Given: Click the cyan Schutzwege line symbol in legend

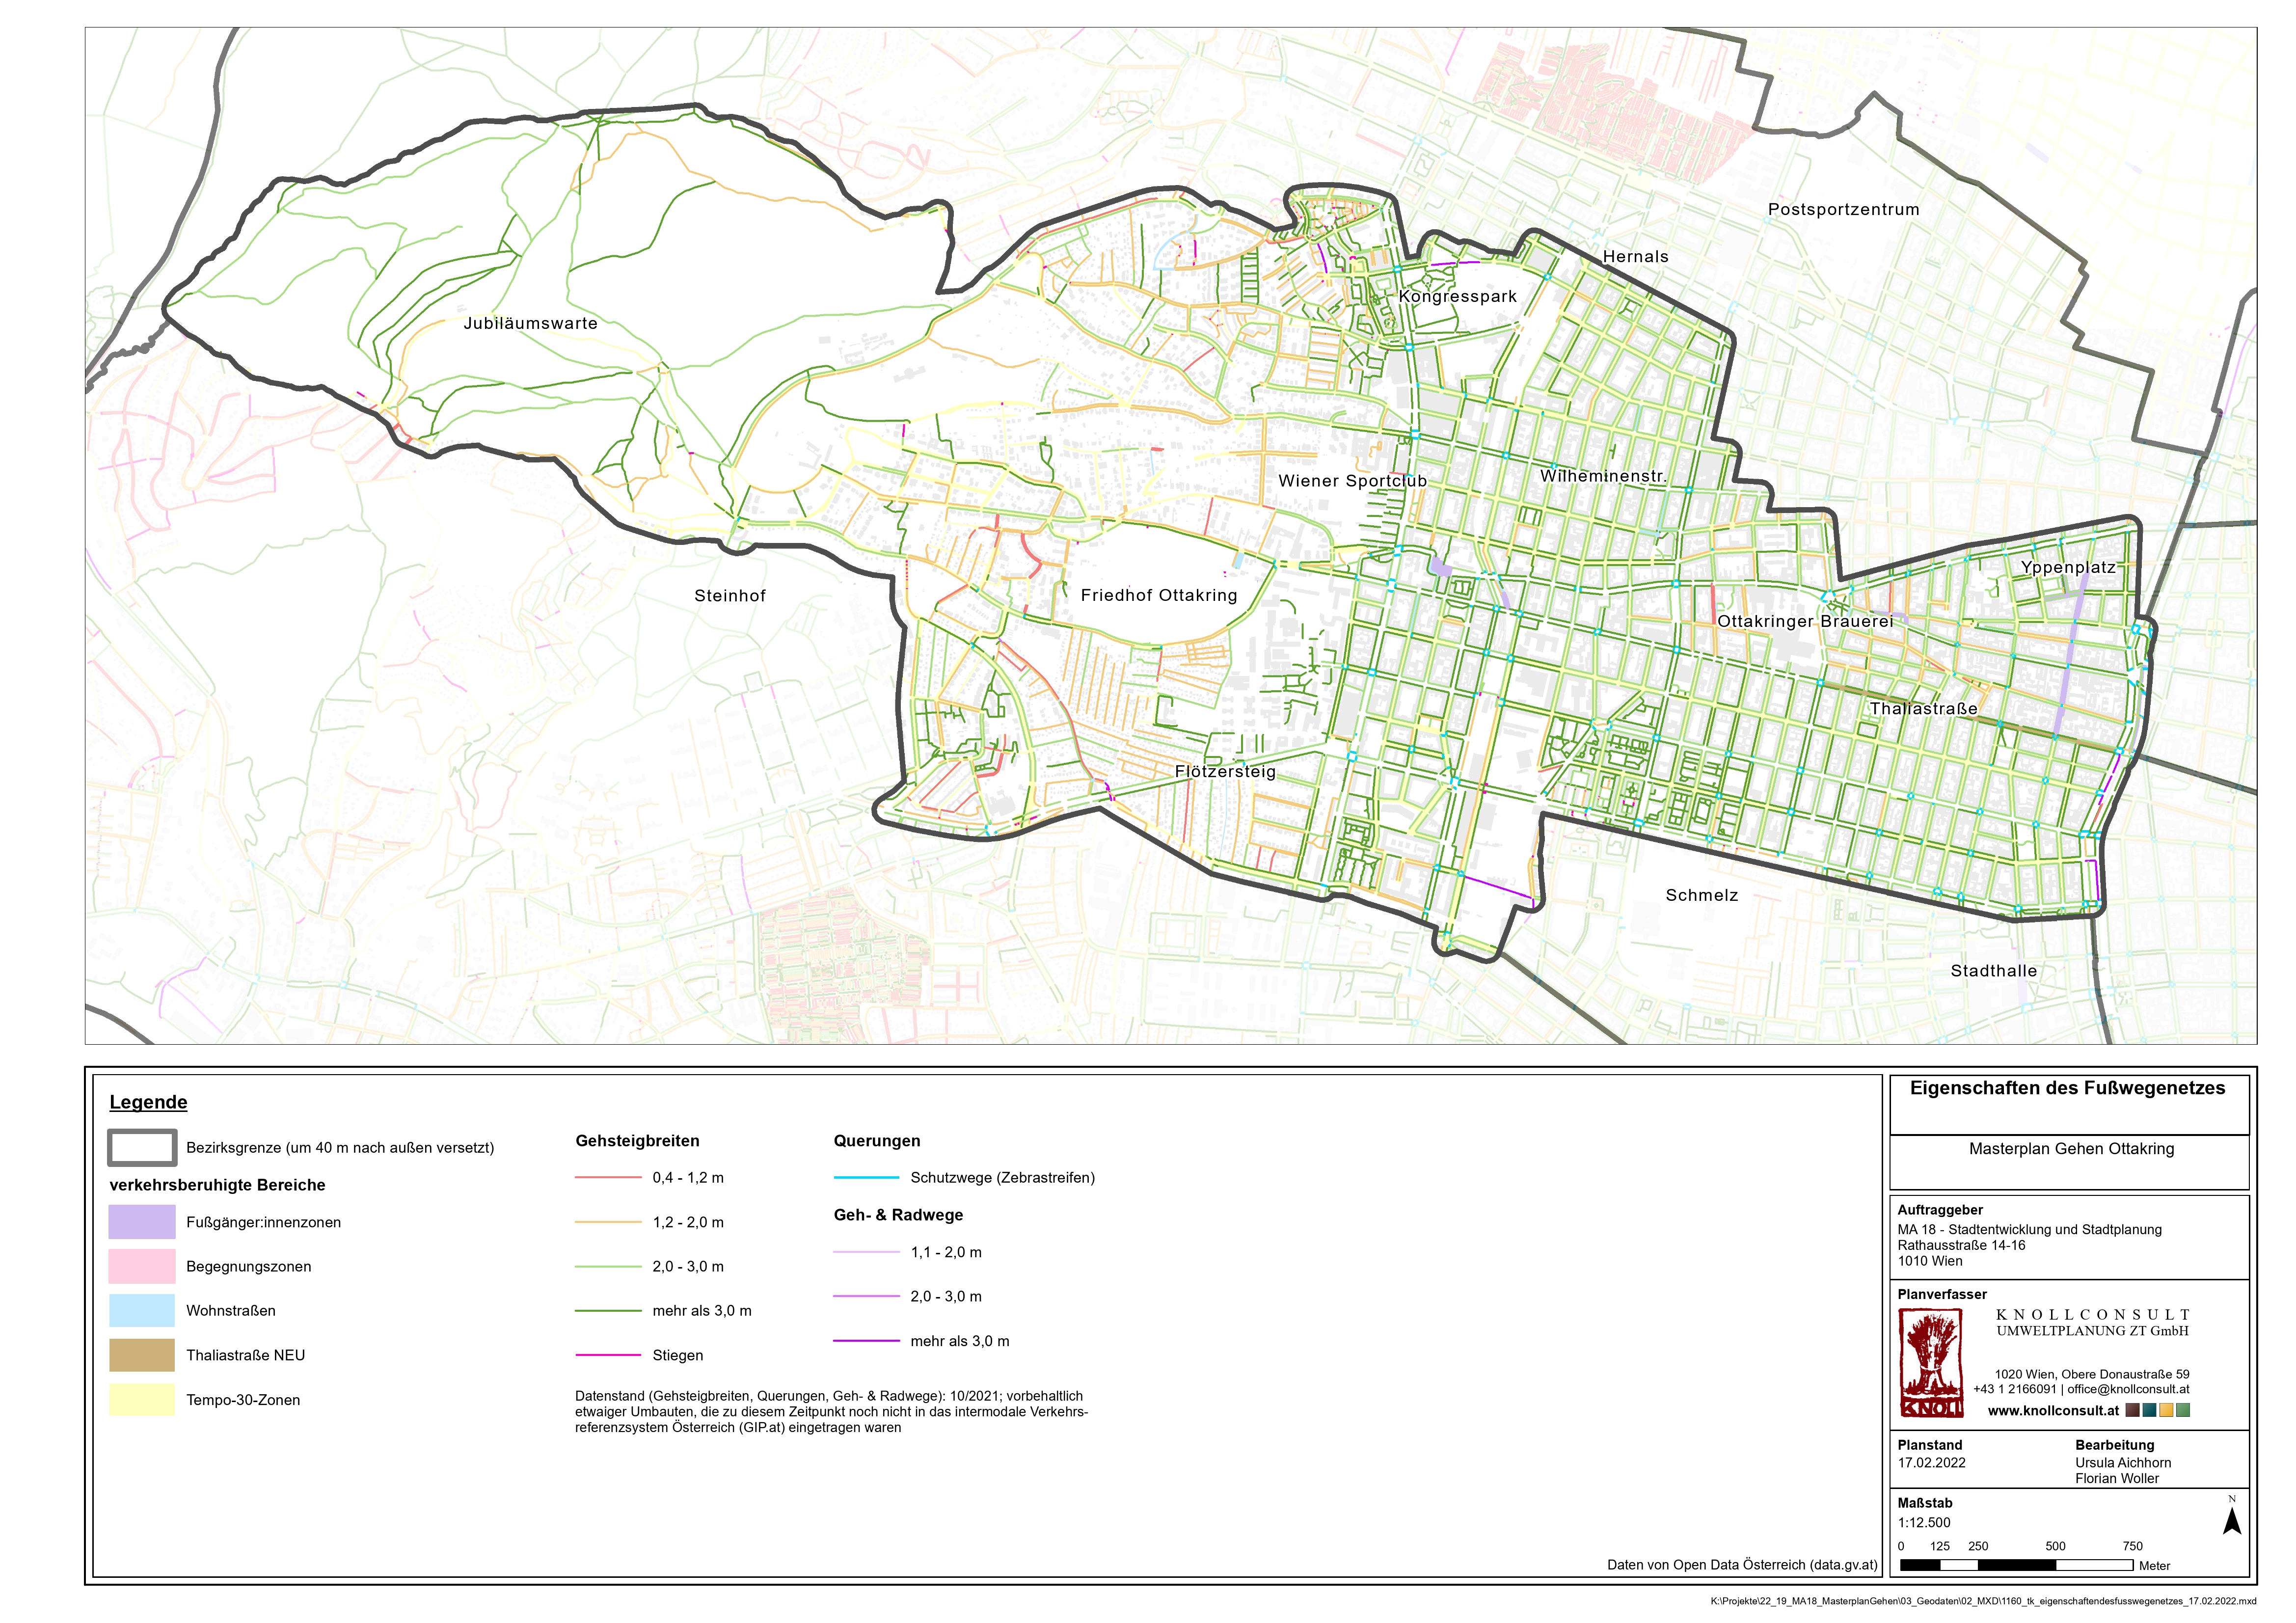Looking at the screenshot, I should tap(866, 1178).
